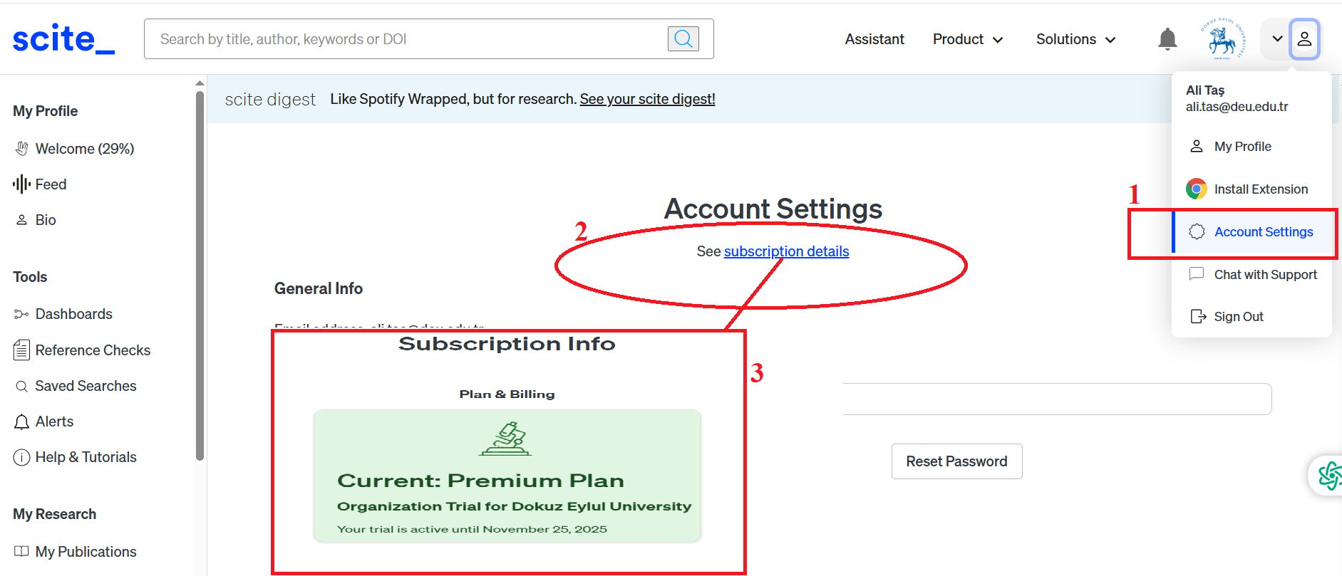This screenshot has width=1342, height=576.
Task: Click the scite logo
Action: [63, 39]
